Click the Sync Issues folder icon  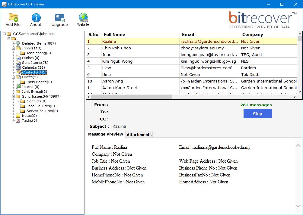(18, 96)
